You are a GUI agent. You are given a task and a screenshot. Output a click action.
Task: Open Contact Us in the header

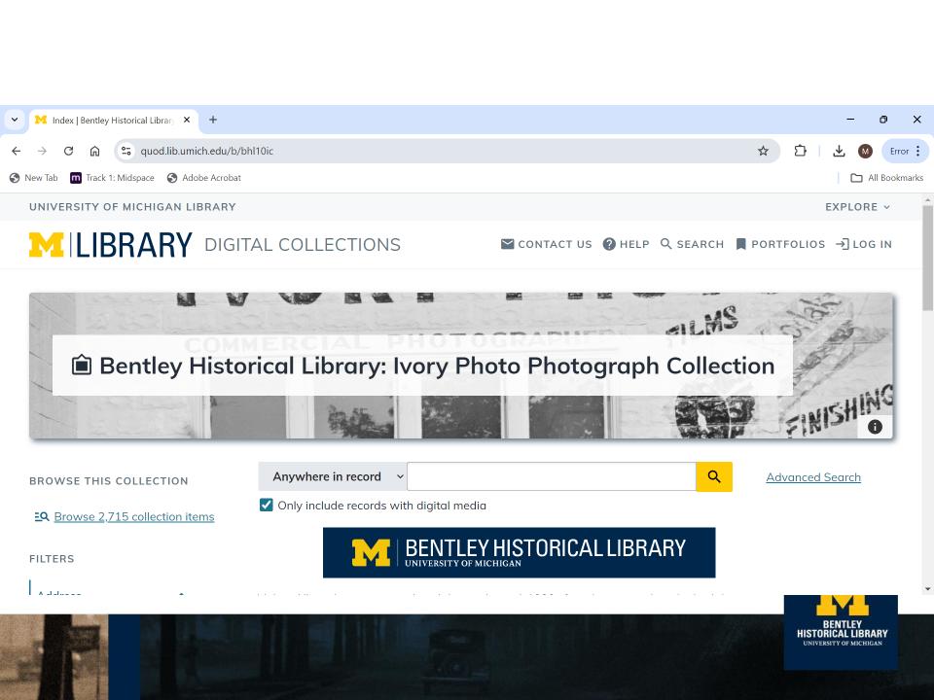[x=546, y=244]
